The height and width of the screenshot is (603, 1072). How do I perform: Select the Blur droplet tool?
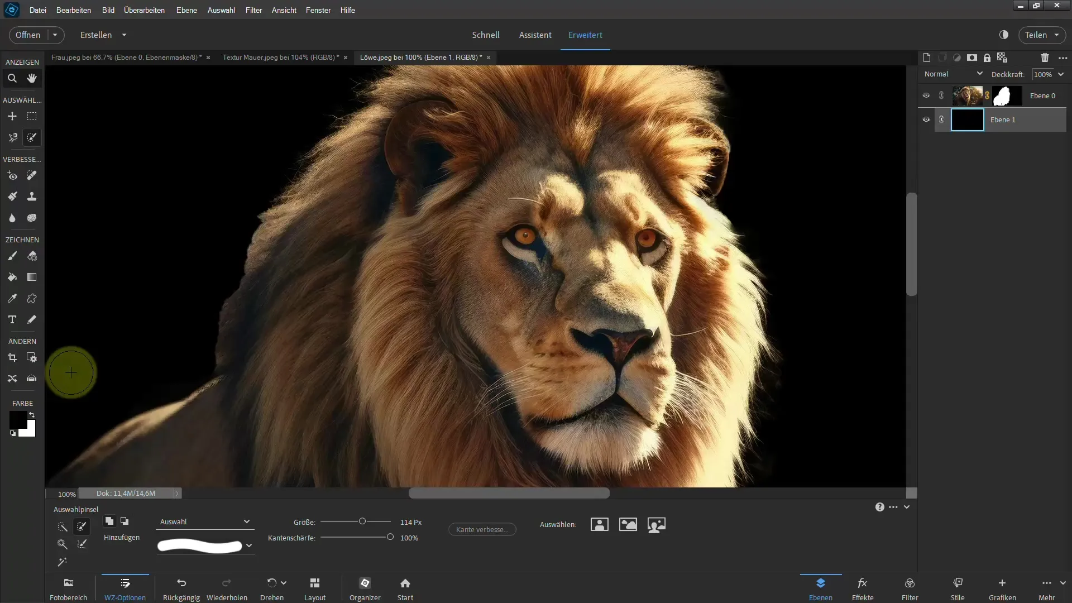tap(12, 218)
